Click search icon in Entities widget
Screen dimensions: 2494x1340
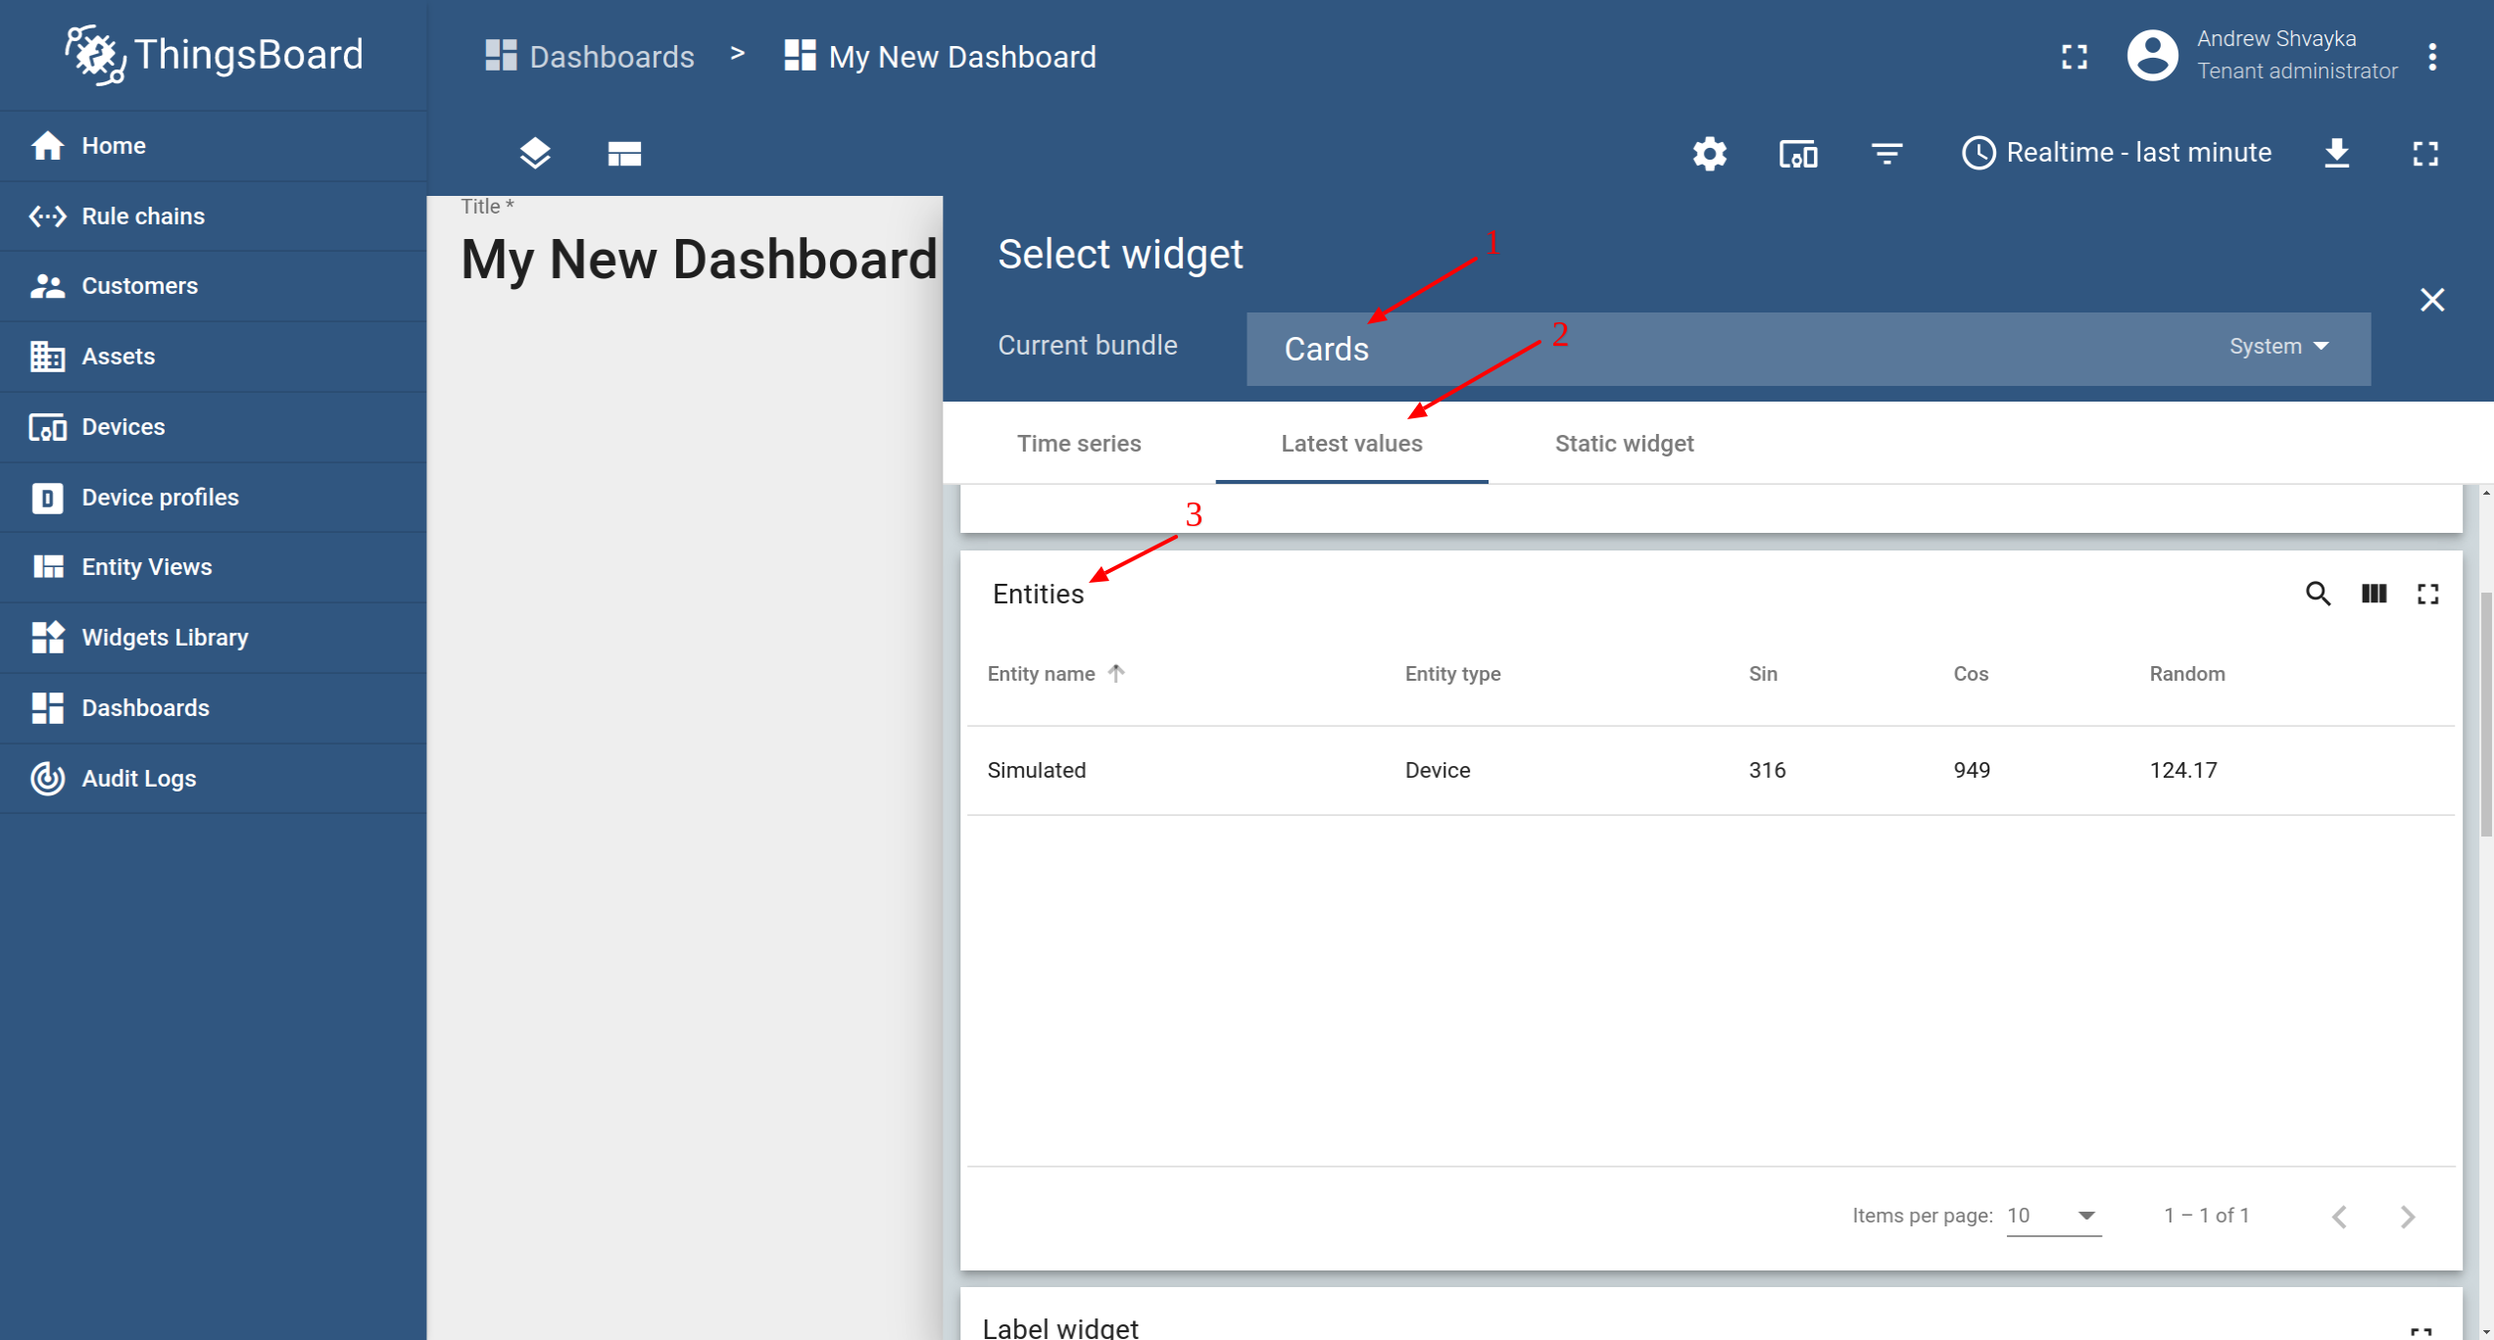[x=2318, y=594]
